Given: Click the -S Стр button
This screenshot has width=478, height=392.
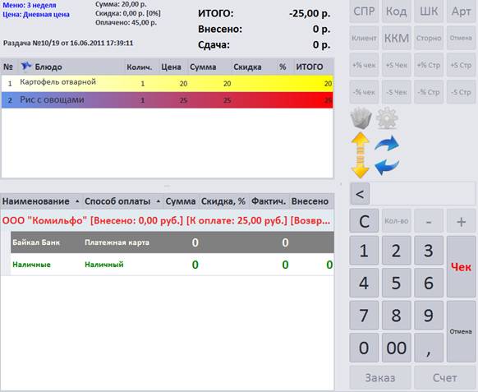Looking at the screenshot, I should [462, 92].
